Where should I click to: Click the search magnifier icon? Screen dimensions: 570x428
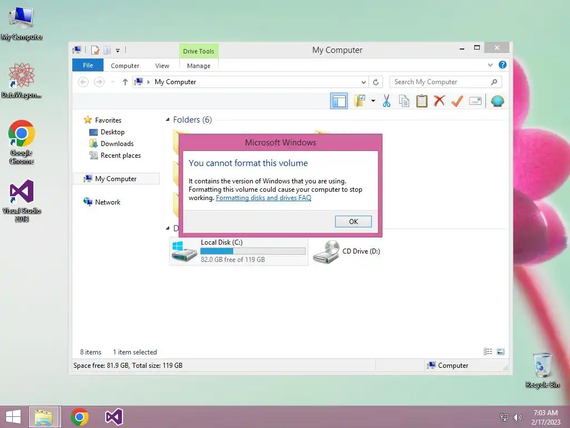pyautogui.click(x=494, y=82)
